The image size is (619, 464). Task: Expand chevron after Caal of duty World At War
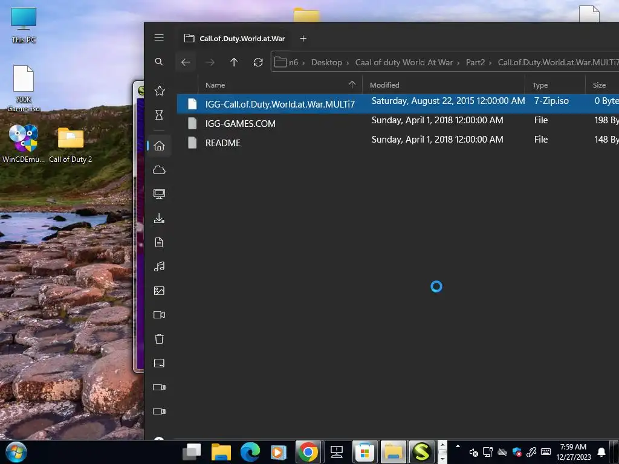click(x=458, y=63)
